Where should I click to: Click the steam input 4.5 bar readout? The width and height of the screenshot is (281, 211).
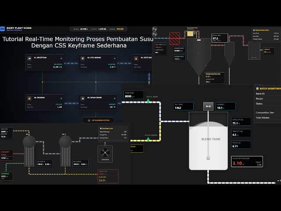point(7,153)
